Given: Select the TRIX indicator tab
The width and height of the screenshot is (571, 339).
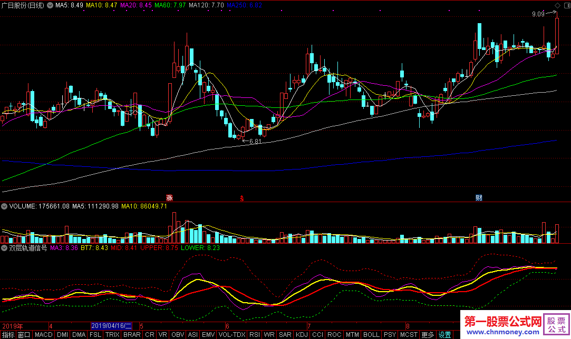Looking at the screenshot, I should click(x=112, y=335).
